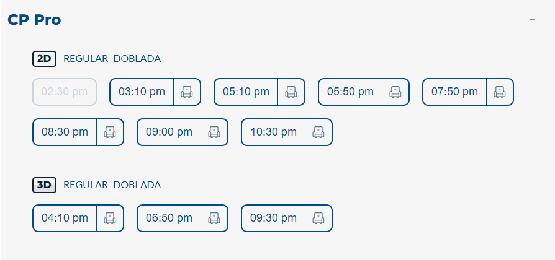
Task: Click the disabled 02:30 pm showtime
Action: pos(65,92)
